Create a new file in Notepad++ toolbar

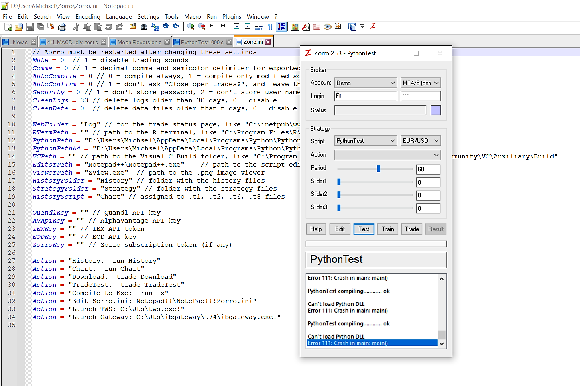(8, 27)
